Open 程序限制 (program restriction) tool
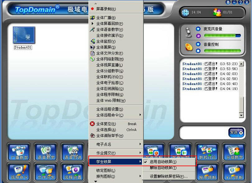Viewport: 252px width, 183px height. click(x=207, y=171)
